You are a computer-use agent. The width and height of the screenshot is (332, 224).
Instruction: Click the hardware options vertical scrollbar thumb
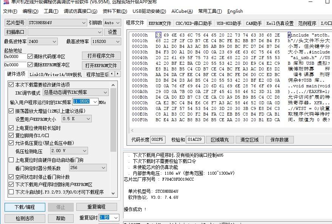point(113,120)
